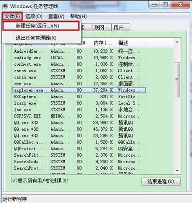The height and width of the screenshot is (203, 192).
Task: Click the 本地会... description cell
Action: point(129,110)
